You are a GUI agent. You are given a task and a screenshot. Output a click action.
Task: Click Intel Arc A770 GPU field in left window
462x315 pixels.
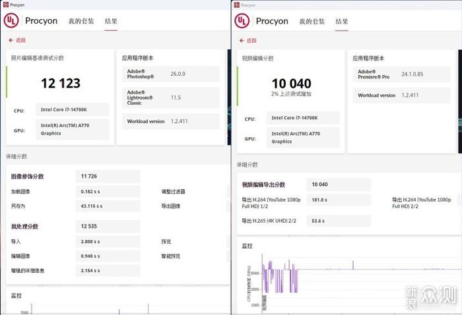(x=73, y=129)
